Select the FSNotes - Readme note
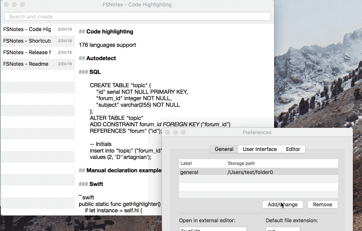The height and width of the screenshot is (231, 362). click(x=38, y=64)
